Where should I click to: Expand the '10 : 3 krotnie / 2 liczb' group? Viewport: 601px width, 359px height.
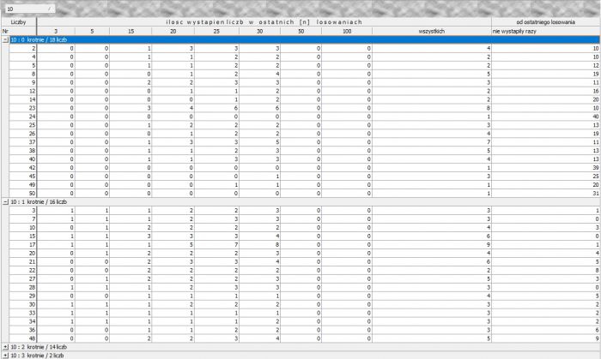click(x=5, y=356)
